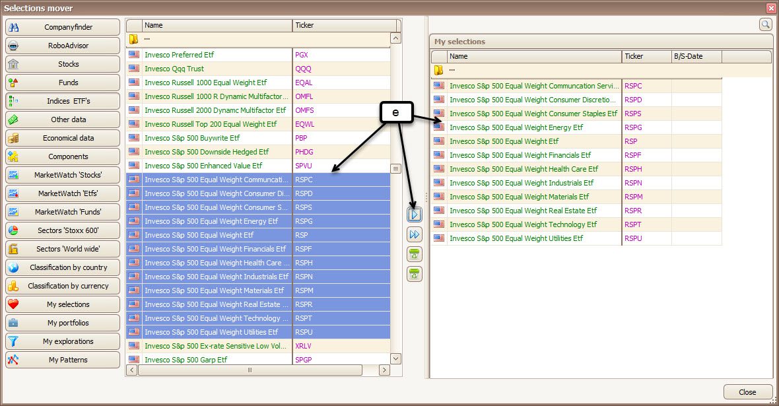This screenshot has width=779, height=406.
Task: Select the Indices ETF's category
Action: tap(63, 101)
